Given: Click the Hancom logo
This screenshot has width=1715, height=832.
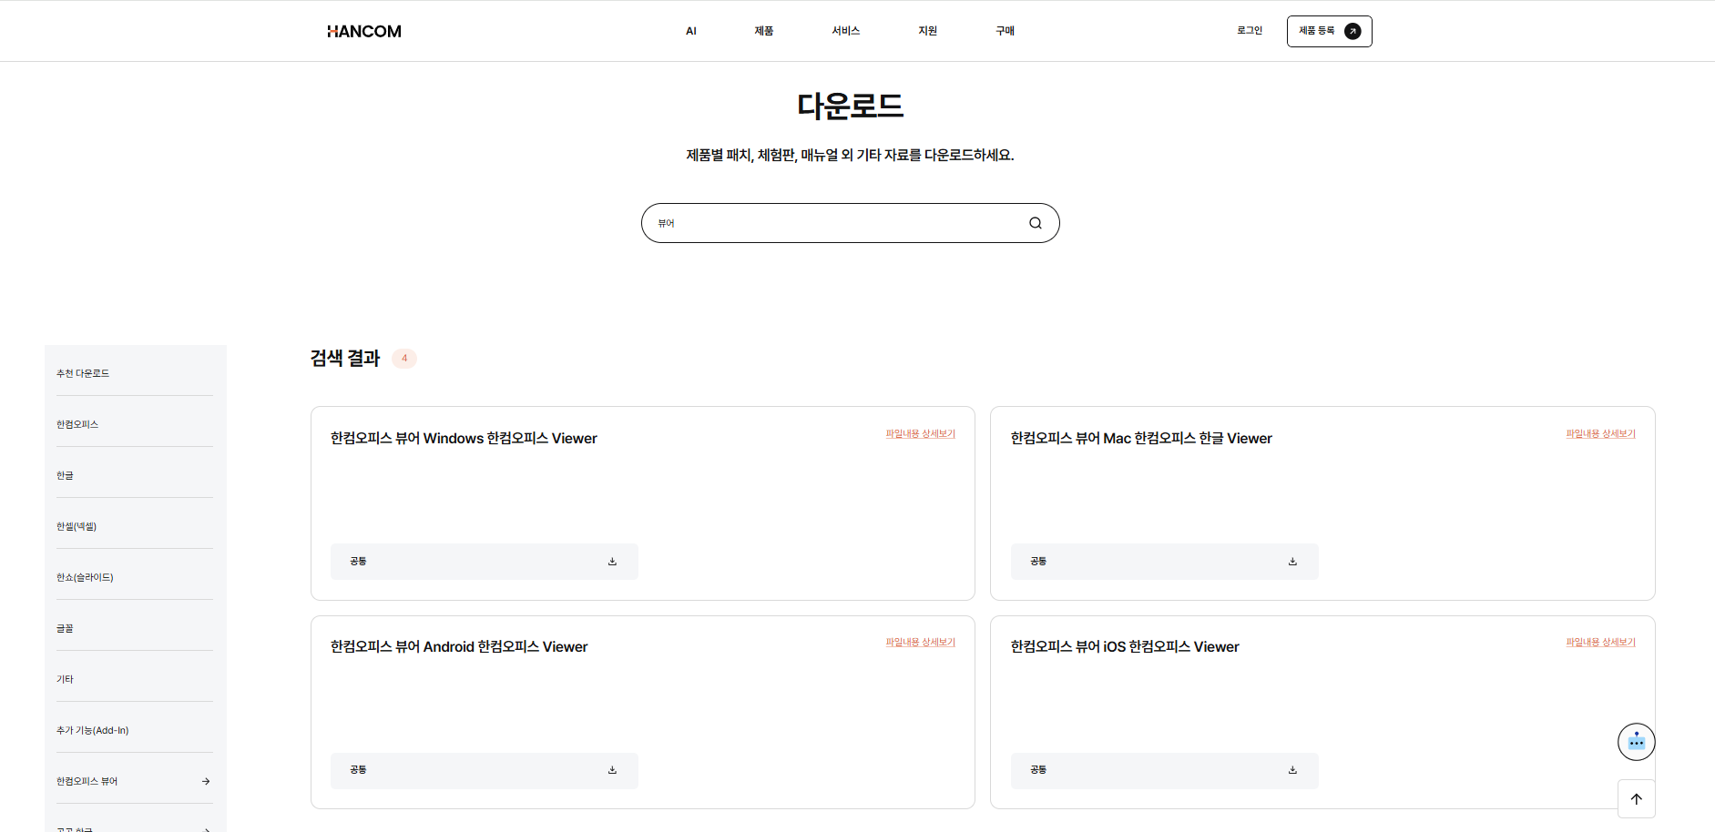Looking at the screenshot, I should [x=364, y=31].
